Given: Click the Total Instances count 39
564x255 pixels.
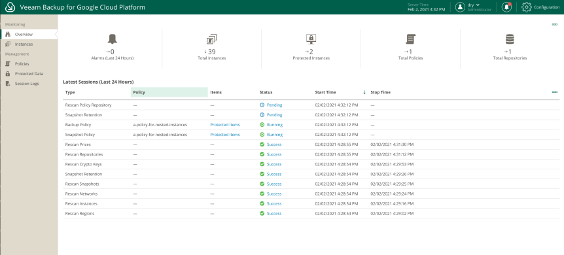Looking at the screenshot, I should [x=212, y=52].
